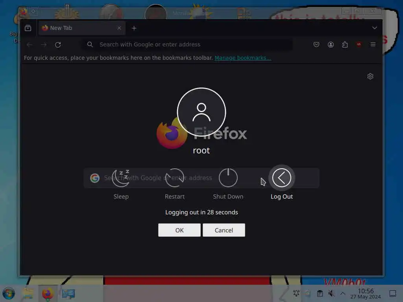Click the Log Out label text
The width and height of the screenshot is (403, 302).
tap(282, 197)
